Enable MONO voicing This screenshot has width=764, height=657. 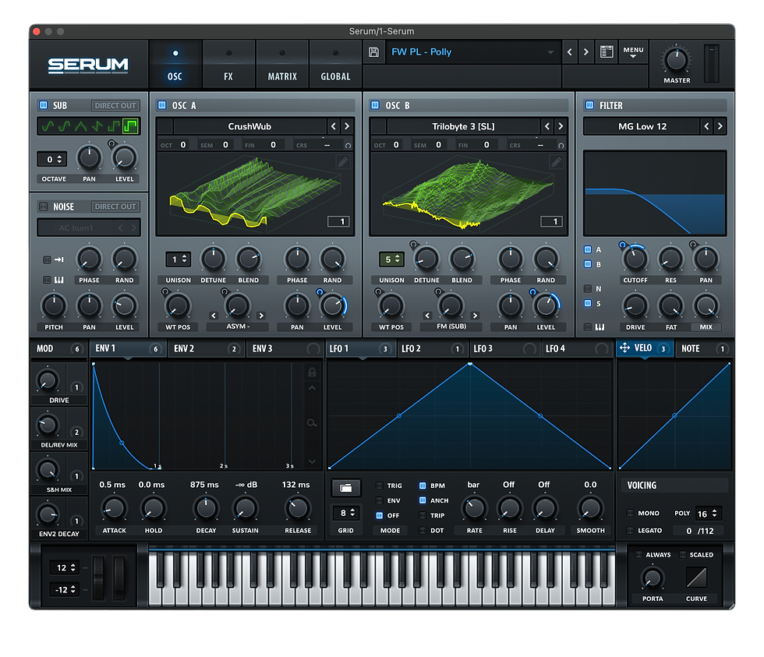(x=630, y=513)
